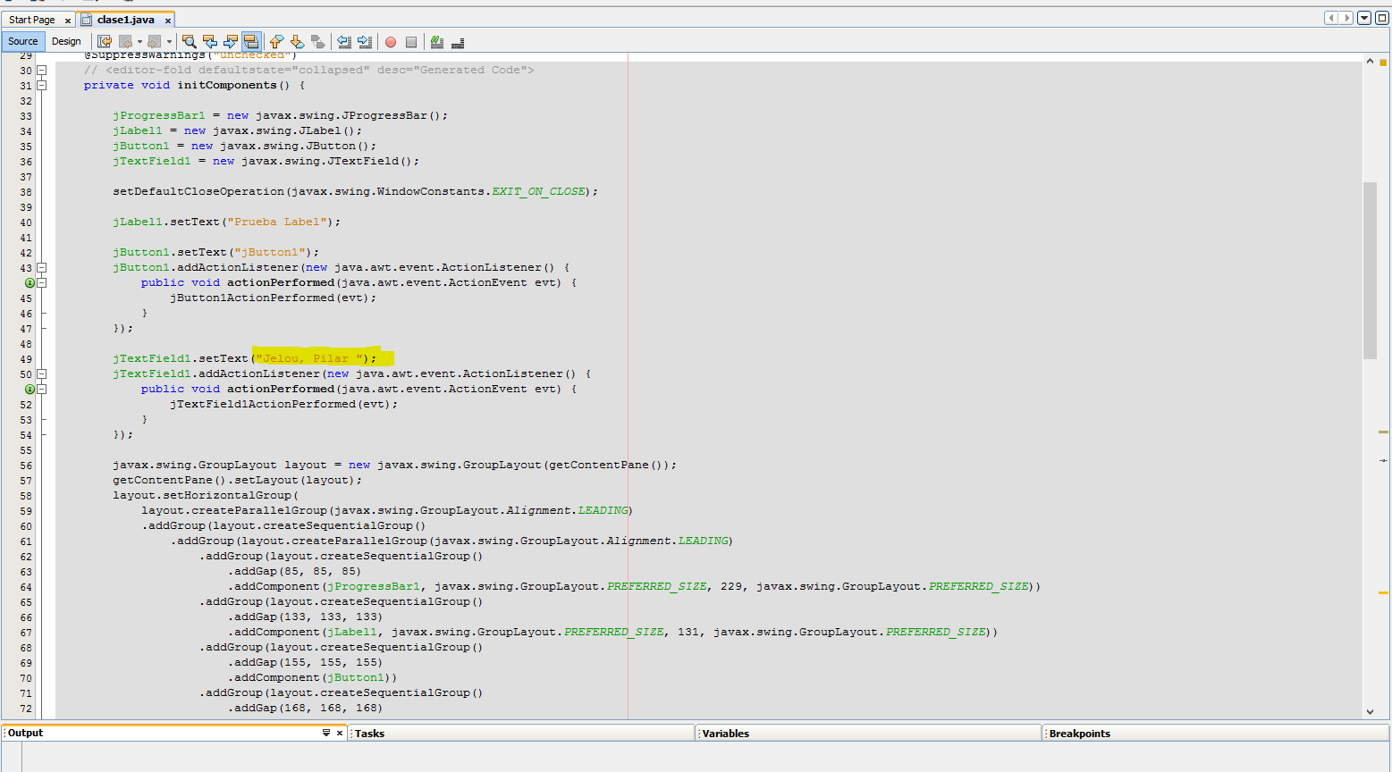The width and height of the screenshot is (1392, 772).
Task: Click the override glyph on line 51
Action: 30,390
